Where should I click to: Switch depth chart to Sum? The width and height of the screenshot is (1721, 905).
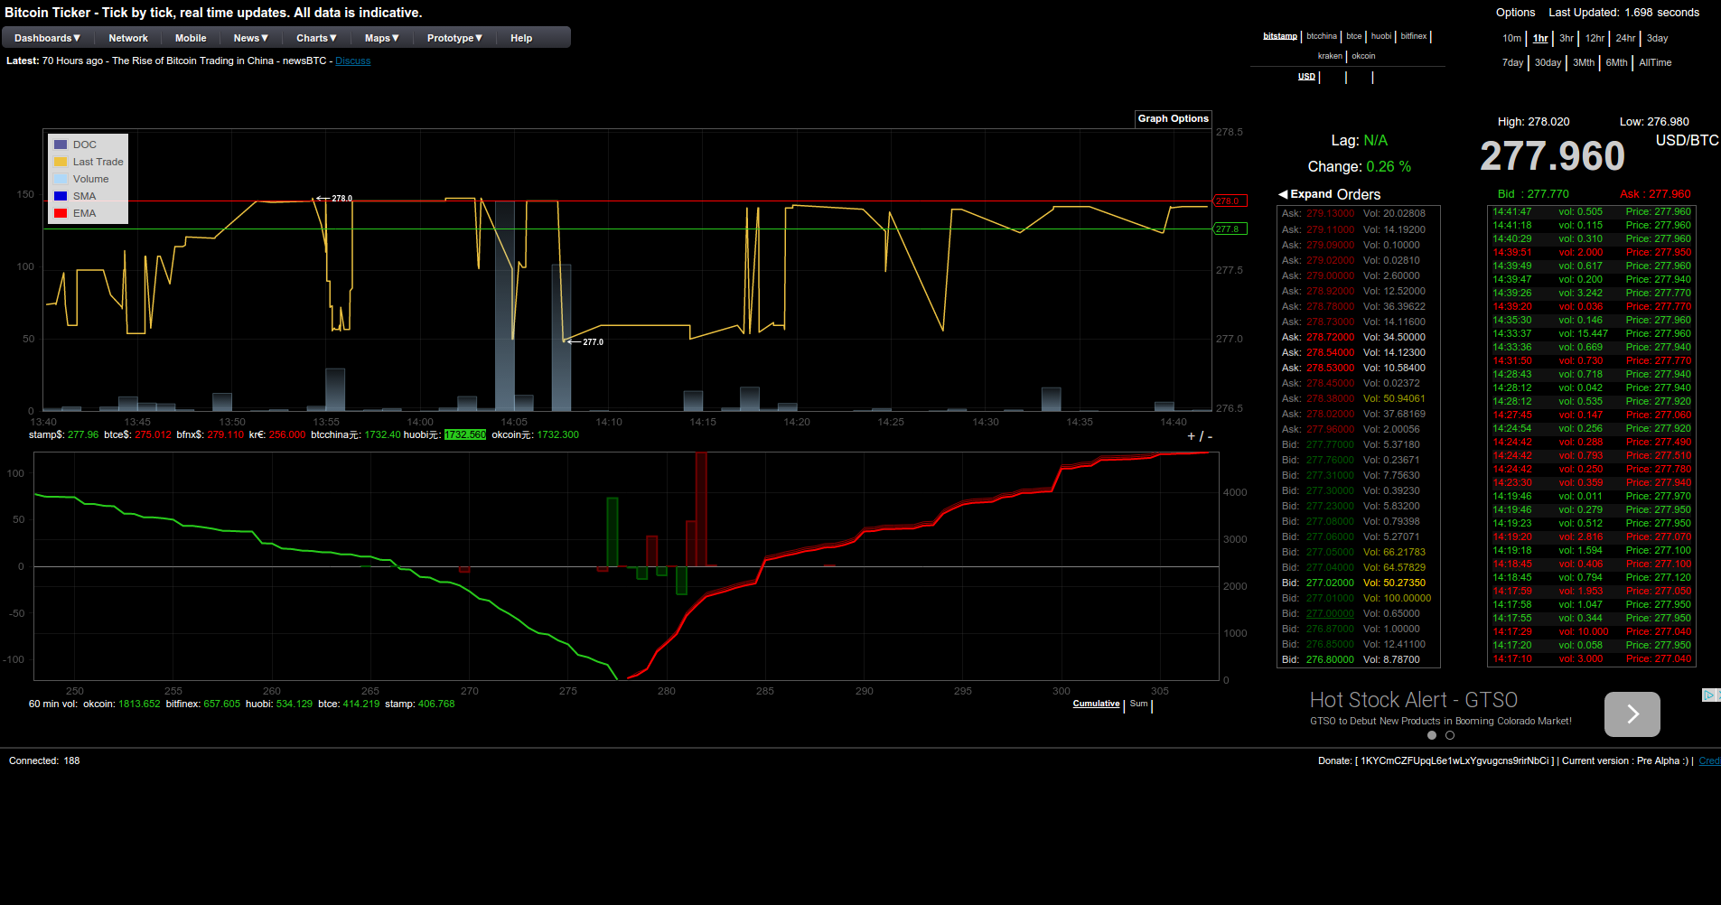pyautogui.click(x=1138, y=704)
